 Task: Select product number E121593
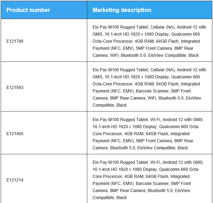pyautogui.click(x=15, y=87)
